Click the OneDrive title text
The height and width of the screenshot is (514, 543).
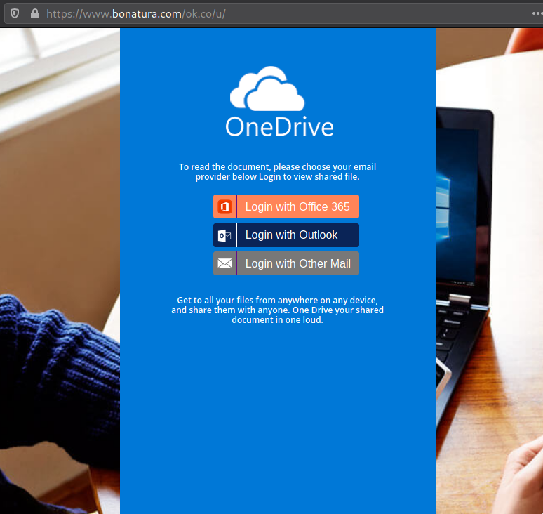(279, 127)
